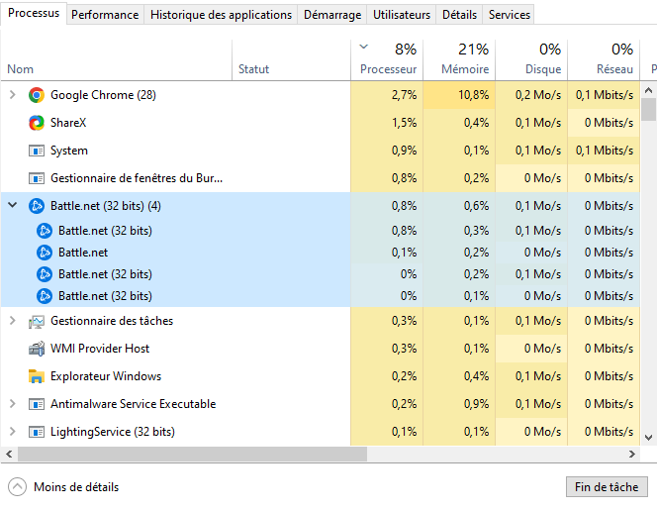Expand the LightingService process row

coord(13,432)
